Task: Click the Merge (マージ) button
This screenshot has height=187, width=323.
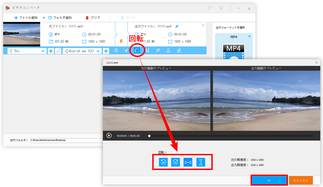Action: (x=128, y=17)
